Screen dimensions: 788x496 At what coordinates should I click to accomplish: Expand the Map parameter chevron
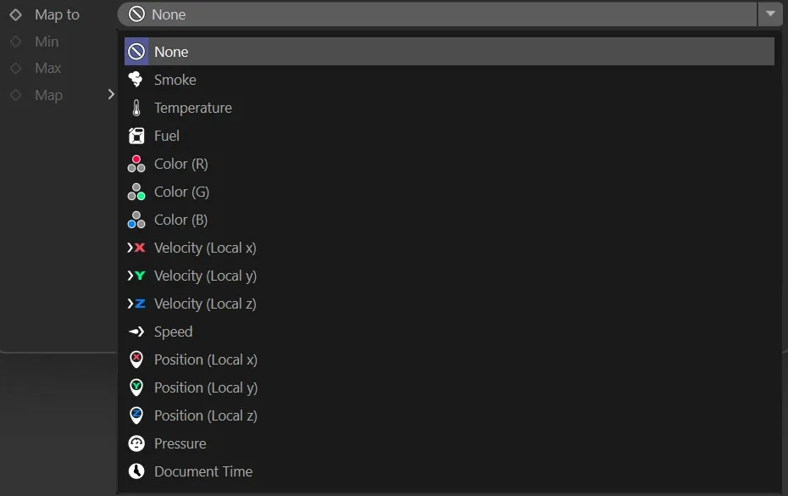point(111,95)
